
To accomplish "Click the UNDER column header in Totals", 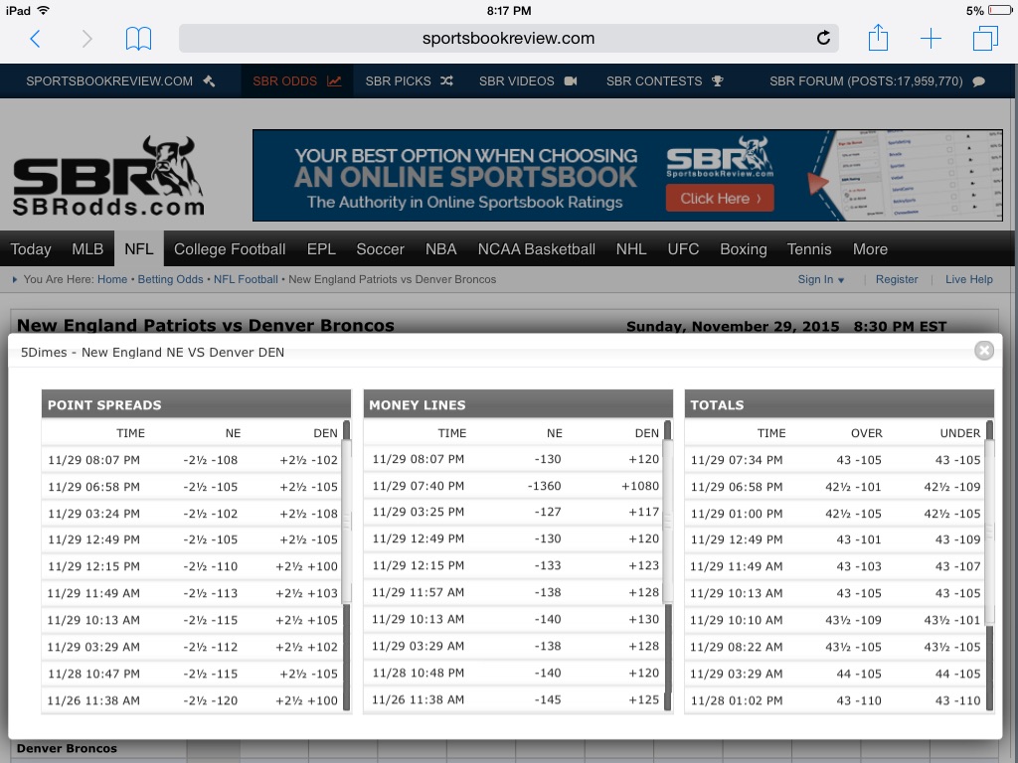I will point(960,433).
